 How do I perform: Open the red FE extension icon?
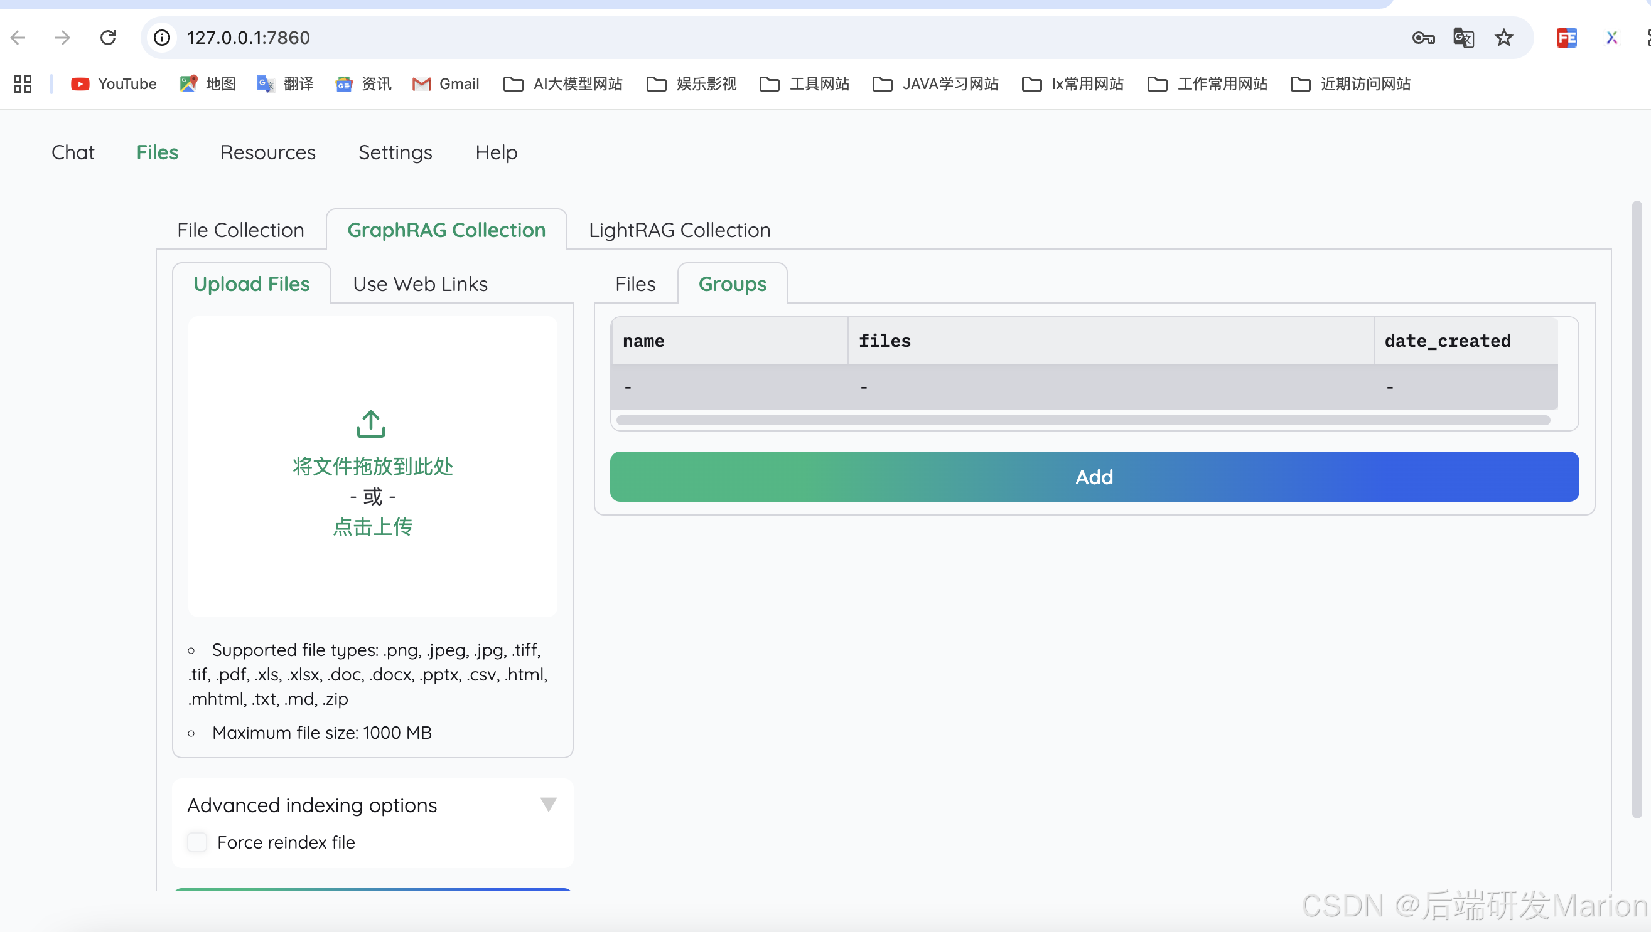(x=1566, y=38)
